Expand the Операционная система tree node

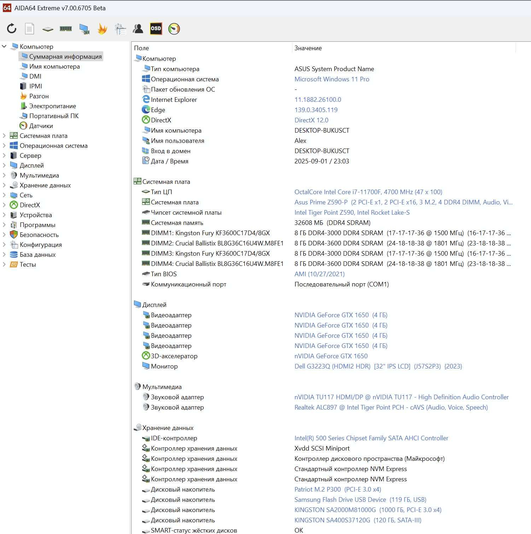pyautogui.click(x=4, y=145)
